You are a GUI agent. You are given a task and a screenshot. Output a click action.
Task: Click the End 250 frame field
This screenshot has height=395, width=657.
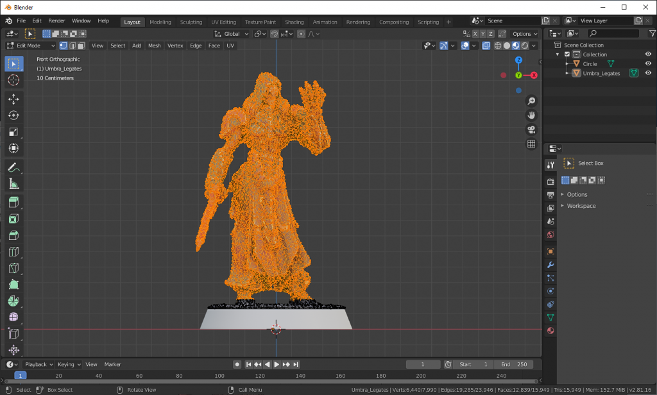(513, 364)
